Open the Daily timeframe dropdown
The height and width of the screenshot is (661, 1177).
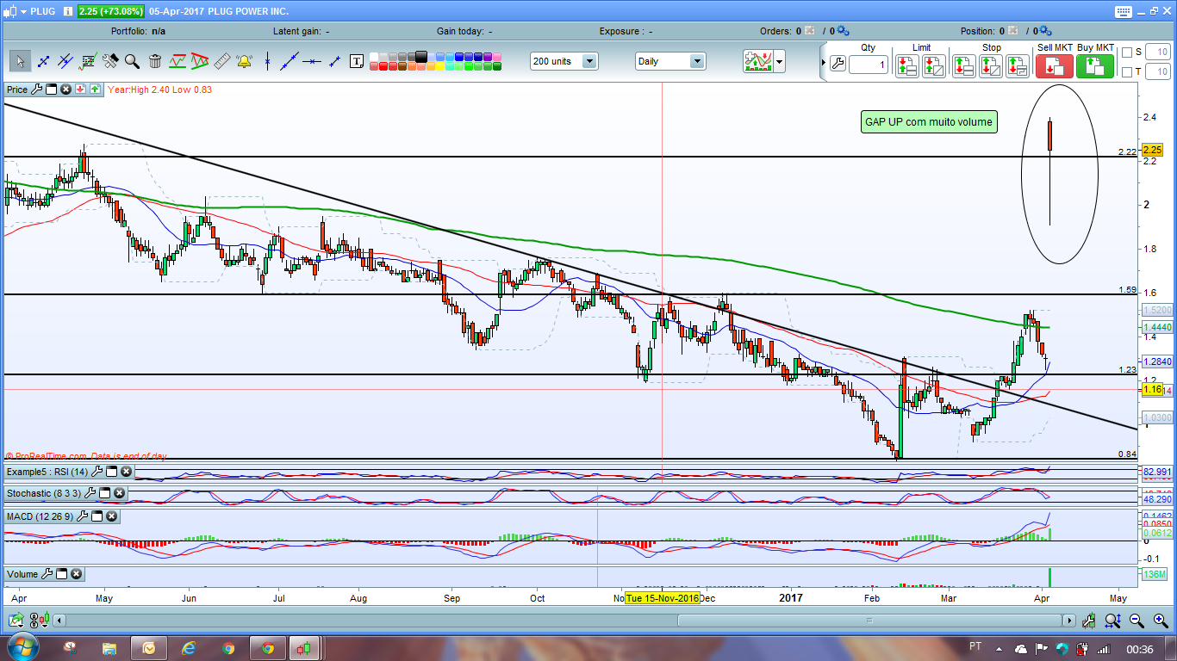click(x=696, y=62)
